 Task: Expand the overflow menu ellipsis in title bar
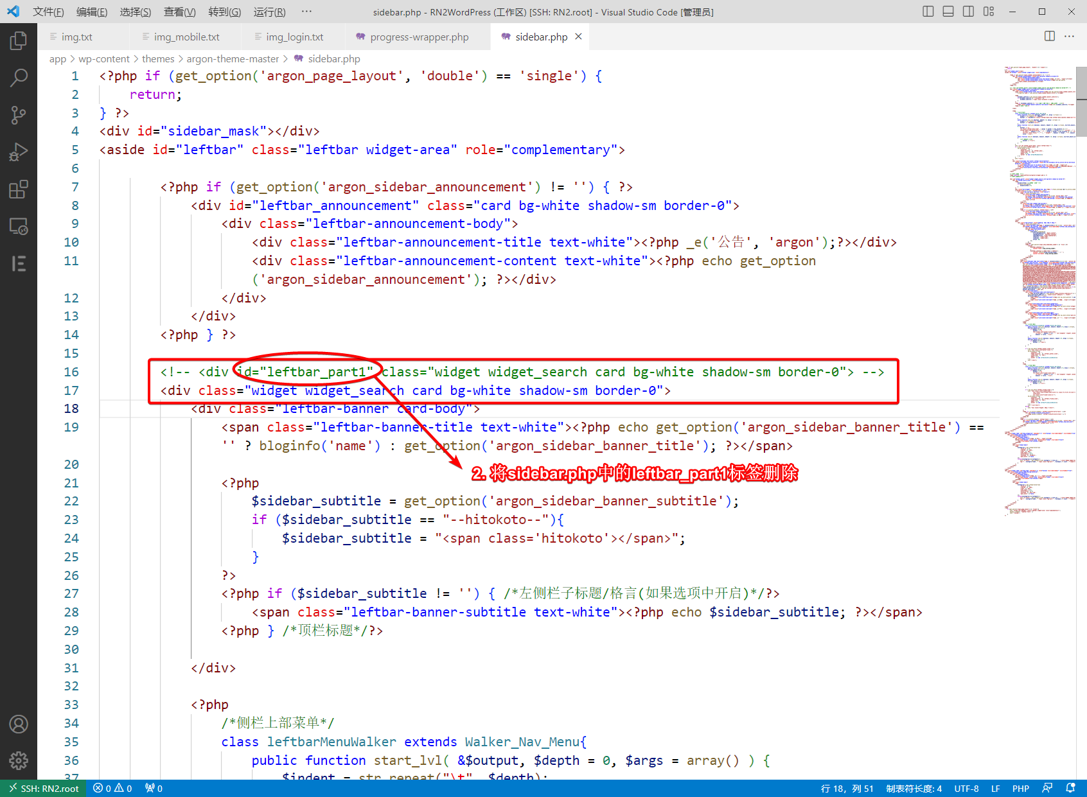coord(306,12)
